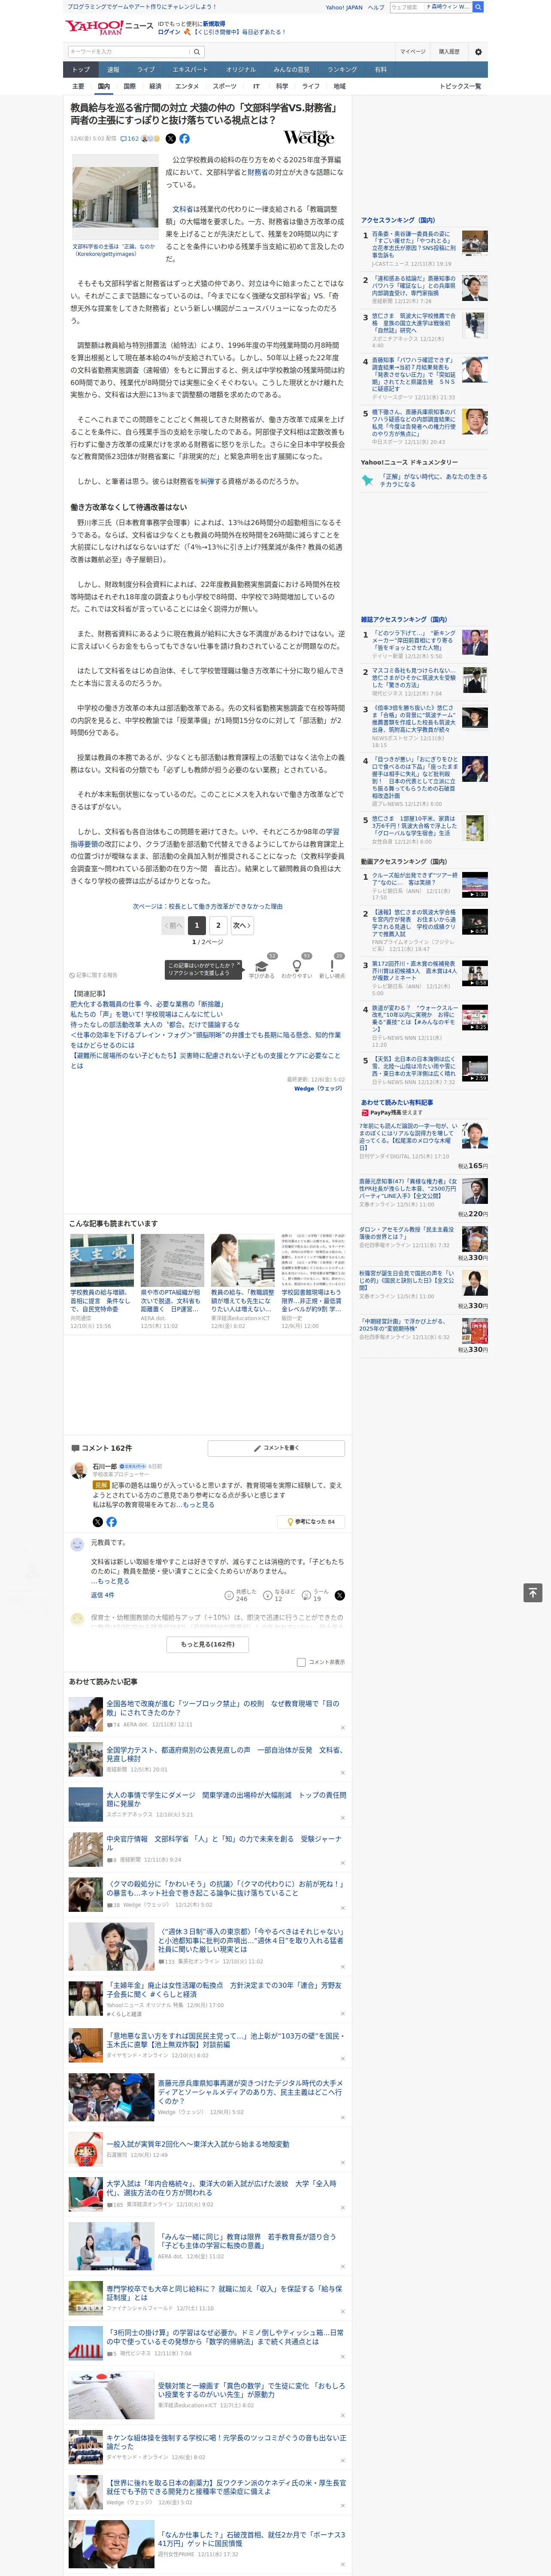Open マイページ link

412,51
